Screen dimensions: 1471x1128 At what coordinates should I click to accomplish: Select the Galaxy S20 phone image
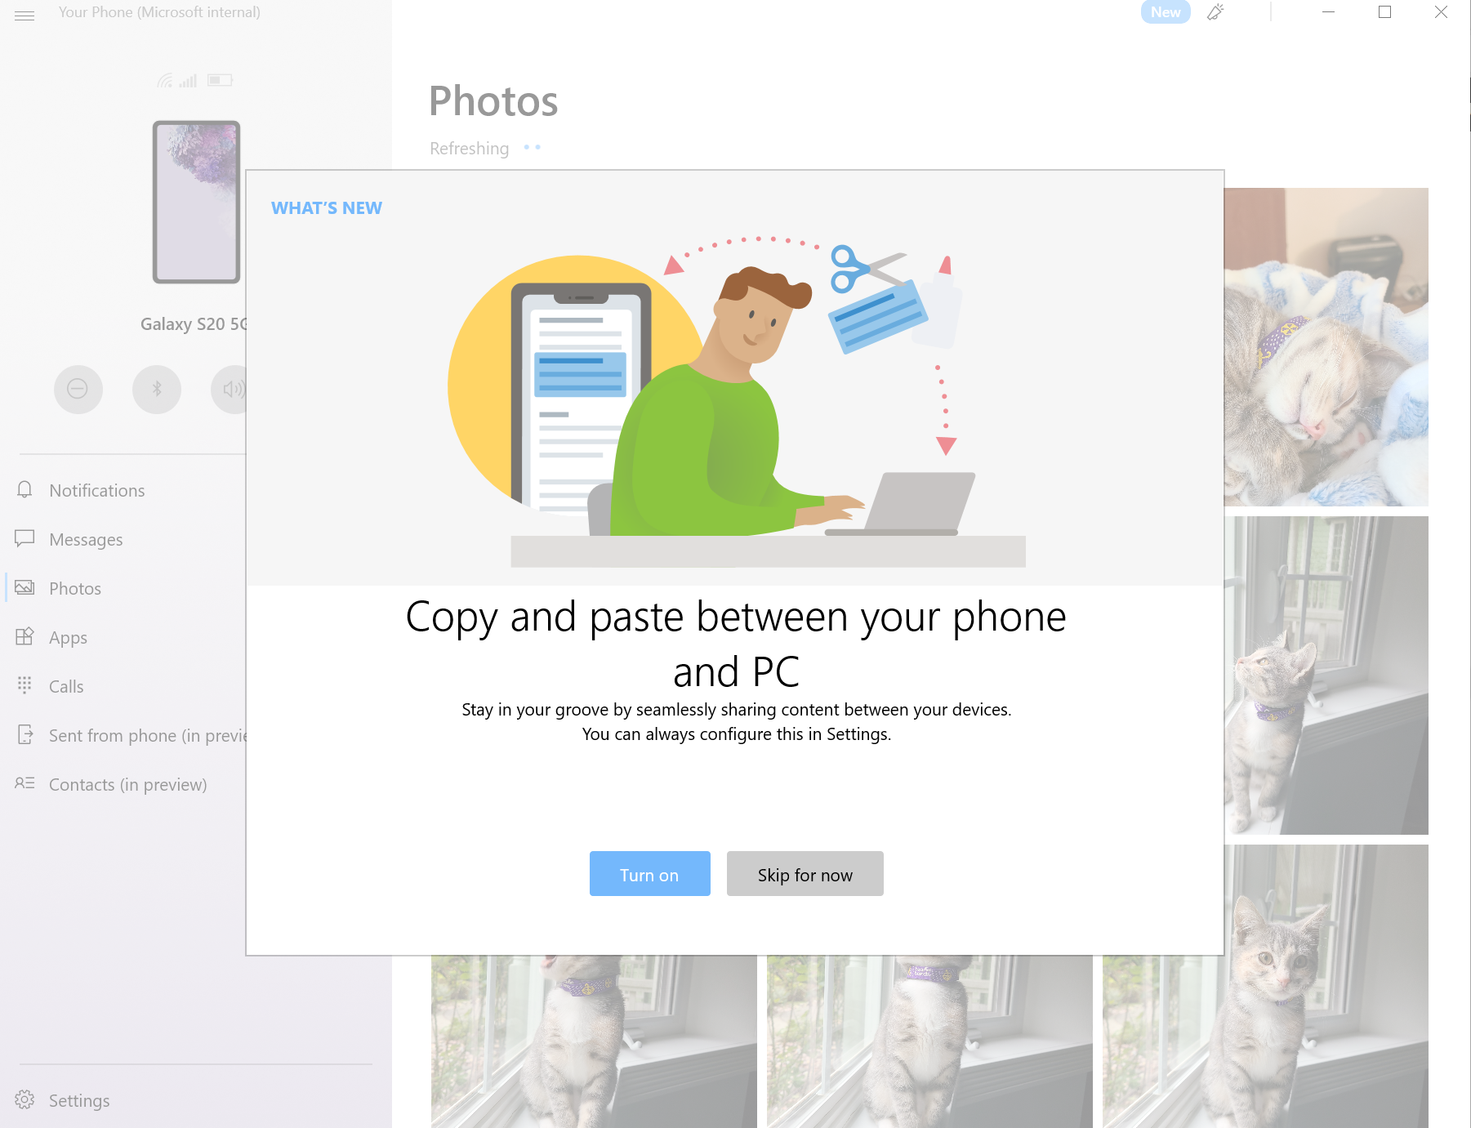point(196,202)
